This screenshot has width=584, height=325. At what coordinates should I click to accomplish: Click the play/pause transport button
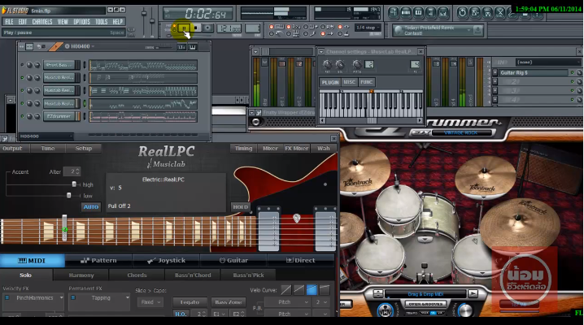point(184,28)
